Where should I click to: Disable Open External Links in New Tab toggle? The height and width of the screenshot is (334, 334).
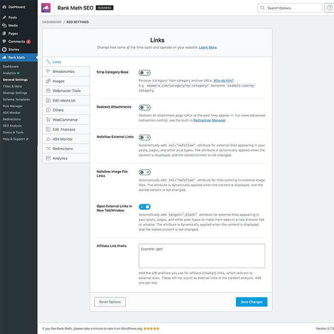tap(145, 207)
